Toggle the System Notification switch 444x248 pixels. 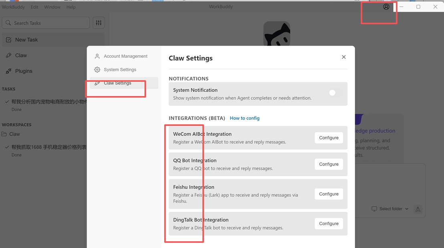[335, 93]
